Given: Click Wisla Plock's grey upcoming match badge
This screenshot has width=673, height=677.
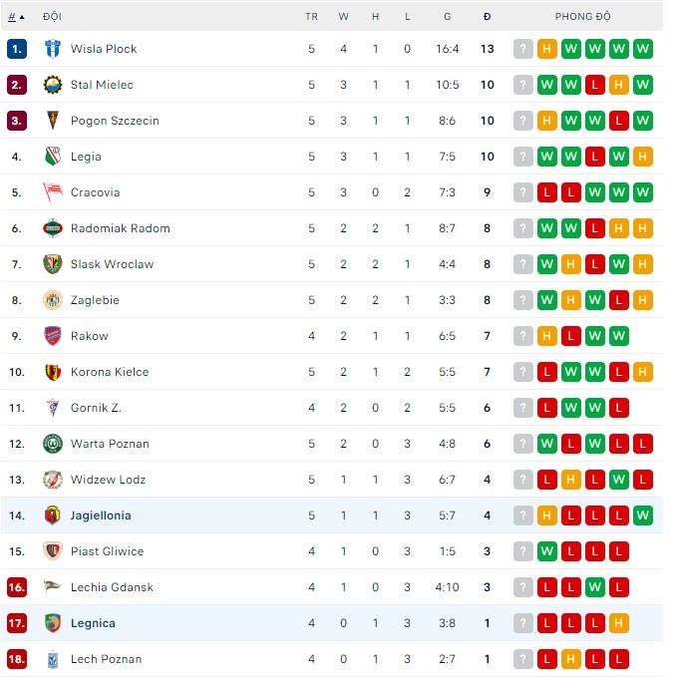Looking at the screenshot, I should pyautogui.click(x=523, y=49).
